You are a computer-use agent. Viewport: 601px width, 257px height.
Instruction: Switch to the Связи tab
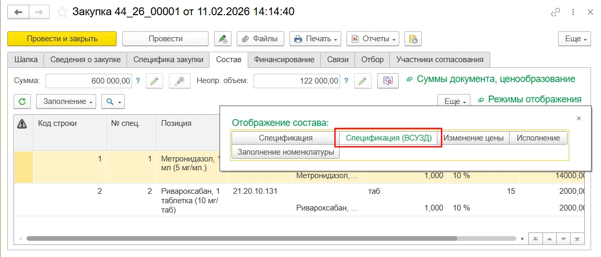click(x=338, y=60)
